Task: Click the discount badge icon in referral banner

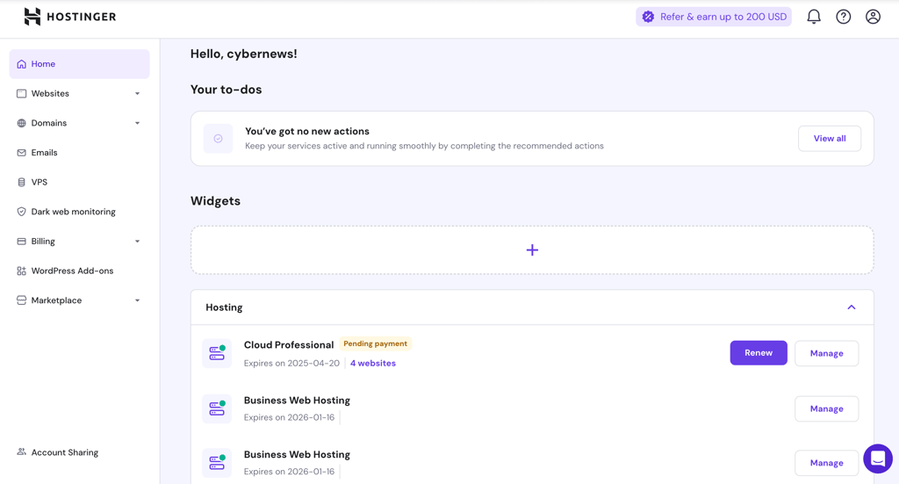Action: 648,17
